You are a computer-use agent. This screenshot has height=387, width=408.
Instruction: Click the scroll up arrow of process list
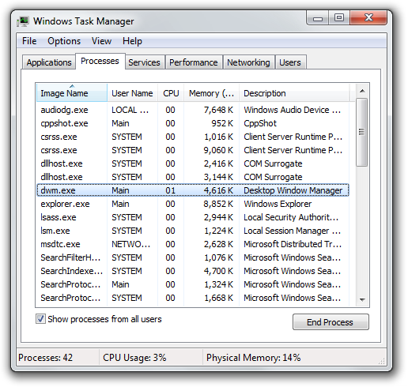click(362, 91)
